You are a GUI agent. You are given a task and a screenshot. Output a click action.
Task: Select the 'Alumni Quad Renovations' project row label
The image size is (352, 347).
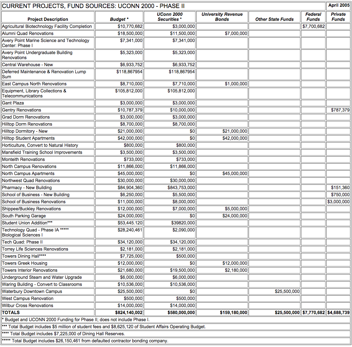point(28,33)
